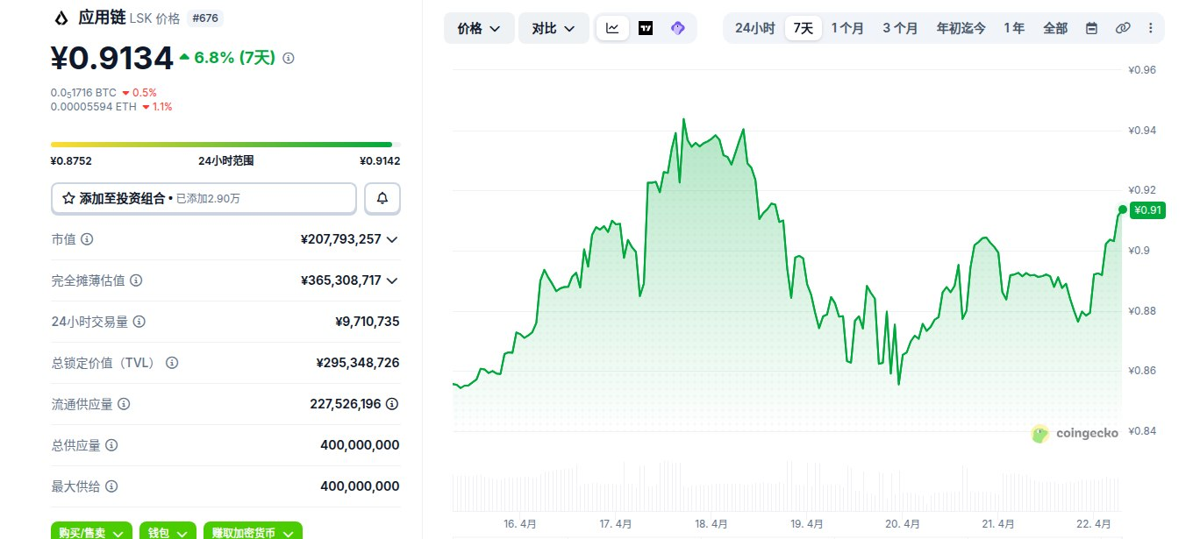Click the ¥295,348,726 TVL value
The width and height of the screenshot is (1193, 539).
pyautogui.click(x=358, y=363)
